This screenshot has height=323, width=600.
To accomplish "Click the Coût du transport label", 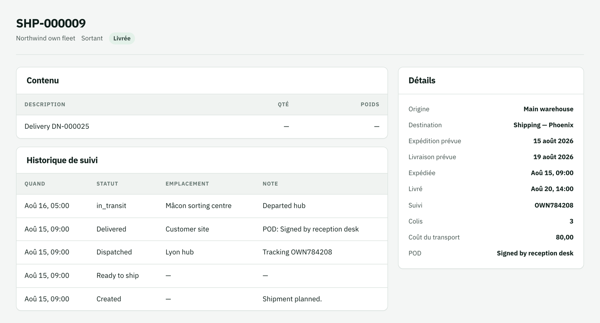I will (434, 237).
